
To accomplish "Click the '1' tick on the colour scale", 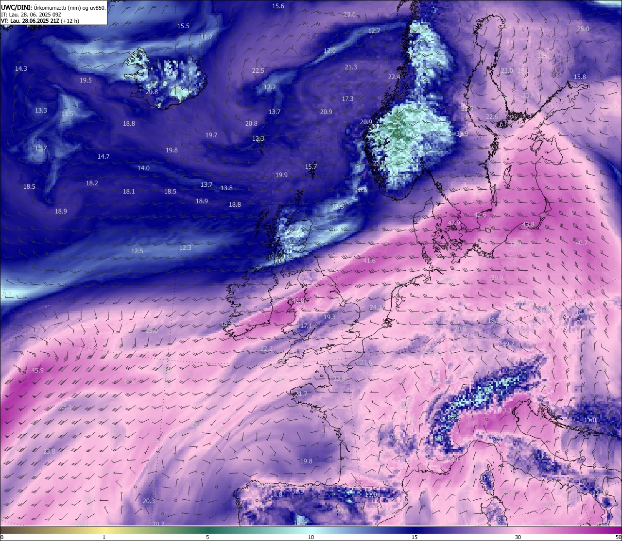I will pos(104,537).
